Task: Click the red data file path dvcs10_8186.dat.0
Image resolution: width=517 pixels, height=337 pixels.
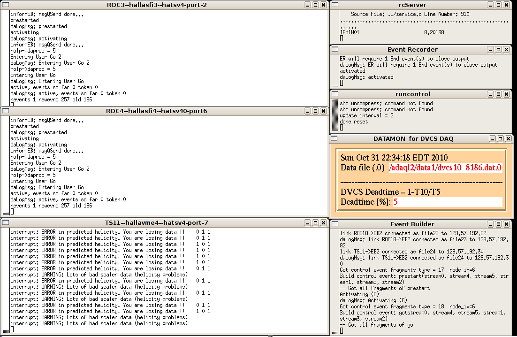Action: click(445, 168)
